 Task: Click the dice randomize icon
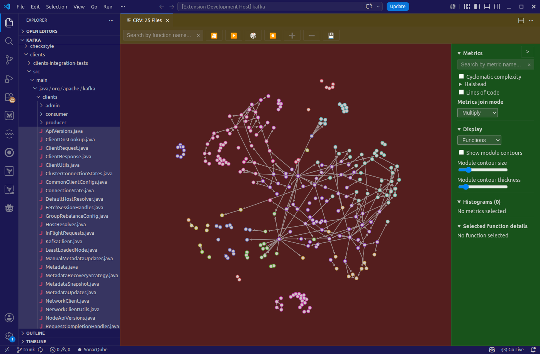253,36
